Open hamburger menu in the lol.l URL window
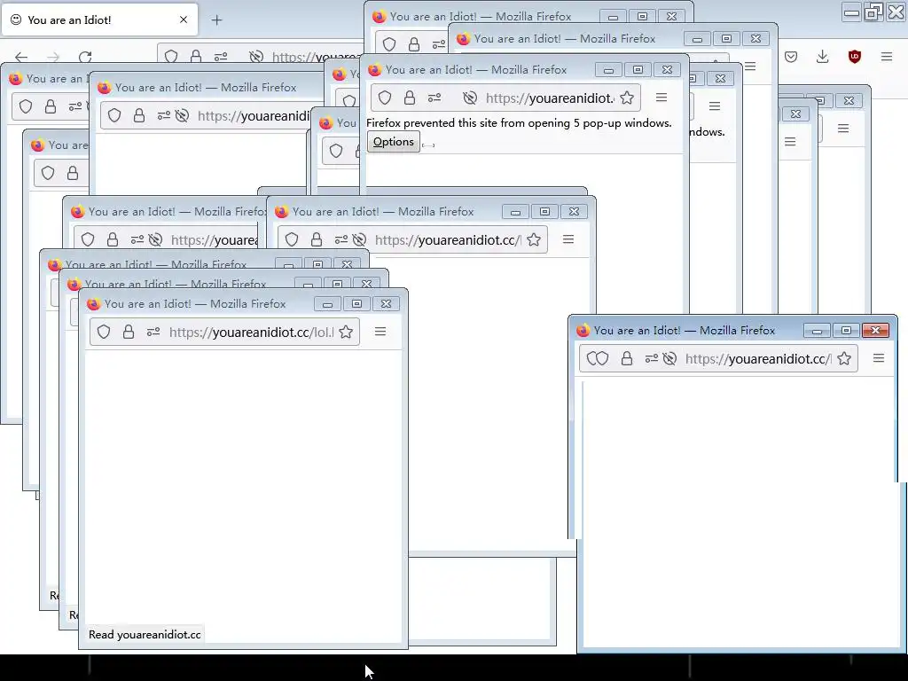 tap(380, 332)
